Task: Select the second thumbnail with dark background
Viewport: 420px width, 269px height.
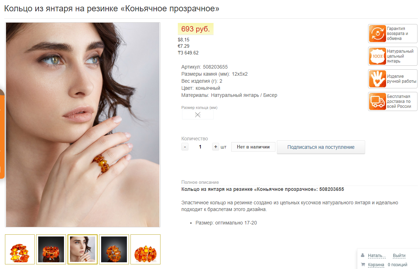Action: (x=51, y=250)
